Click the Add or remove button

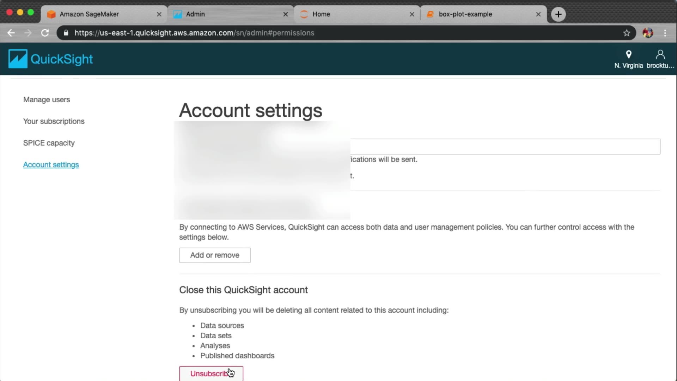point(215,255)
